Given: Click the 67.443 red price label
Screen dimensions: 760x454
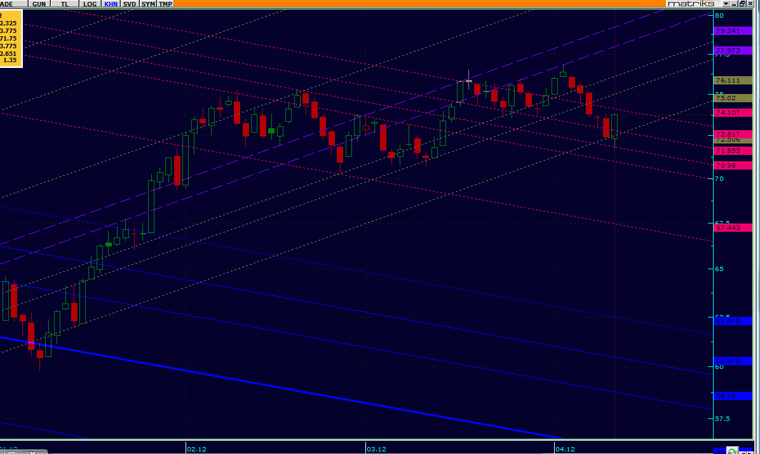Looking at the screenshot, I should click(733, 227).
